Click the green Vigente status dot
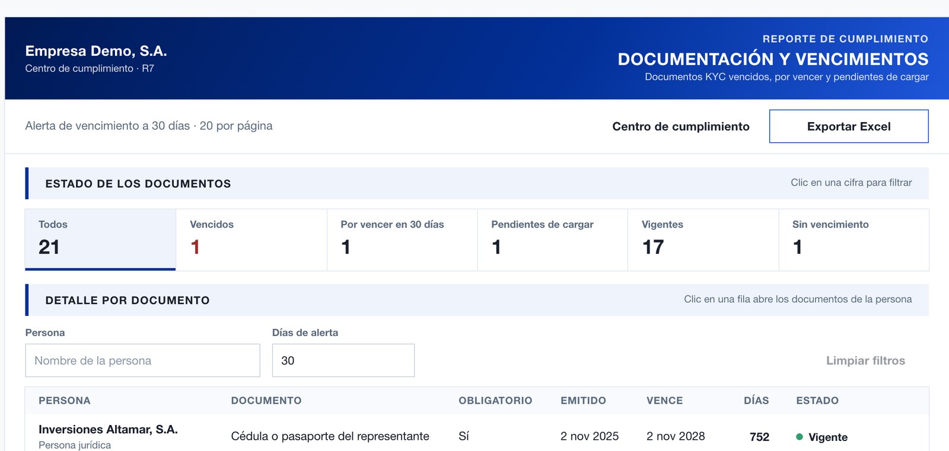 (x=800, y=437)
